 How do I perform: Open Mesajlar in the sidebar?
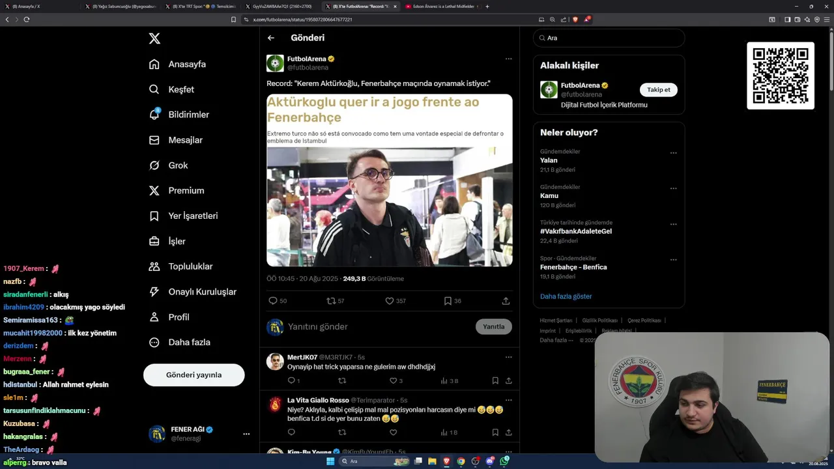point(175,140)
